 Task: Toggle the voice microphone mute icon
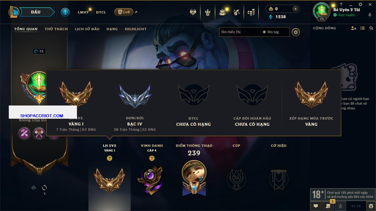tap(340, 206)
